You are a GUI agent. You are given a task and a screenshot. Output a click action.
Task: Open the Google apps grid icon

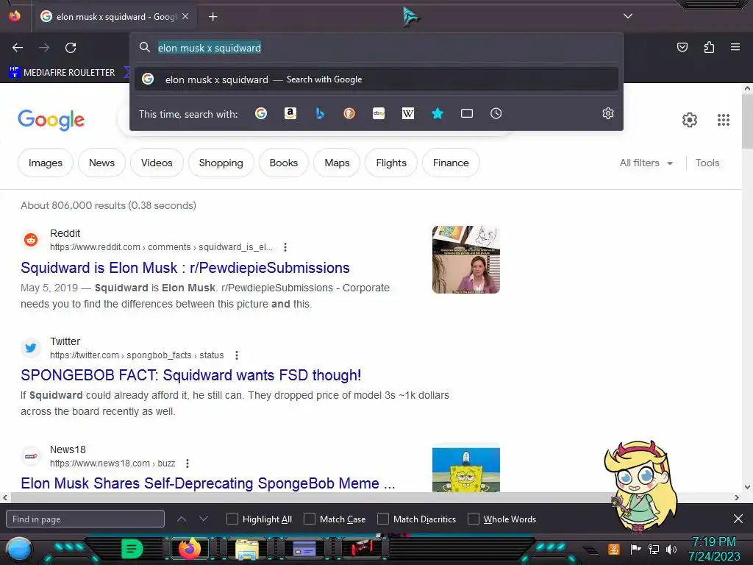tap(724, 120)
